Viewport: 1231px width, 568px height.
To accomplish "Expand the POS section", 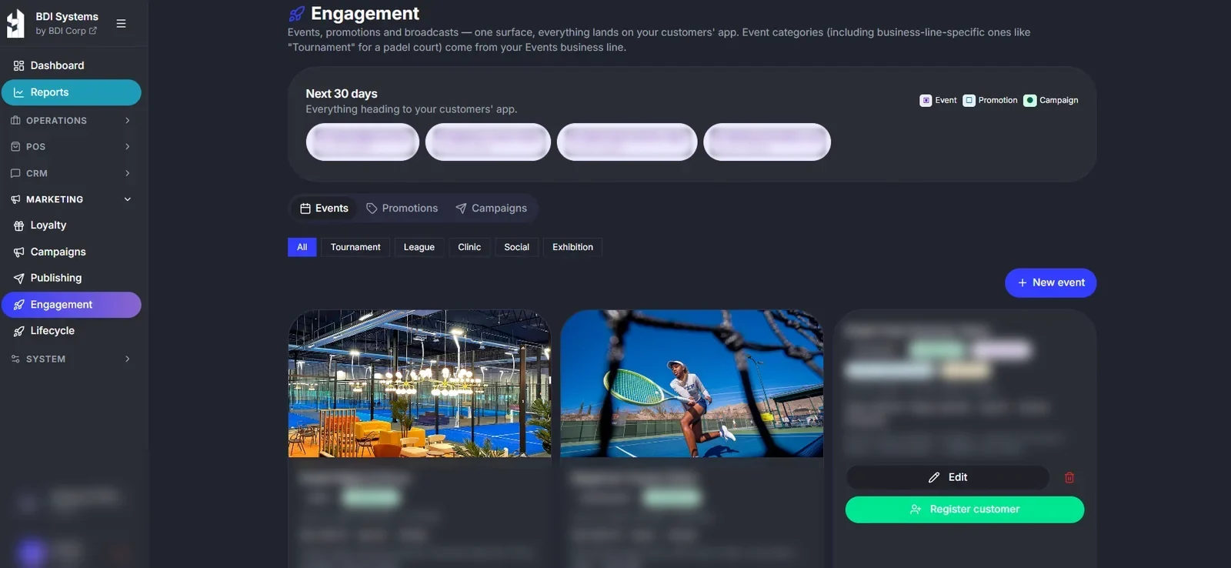I will [71, 147].
